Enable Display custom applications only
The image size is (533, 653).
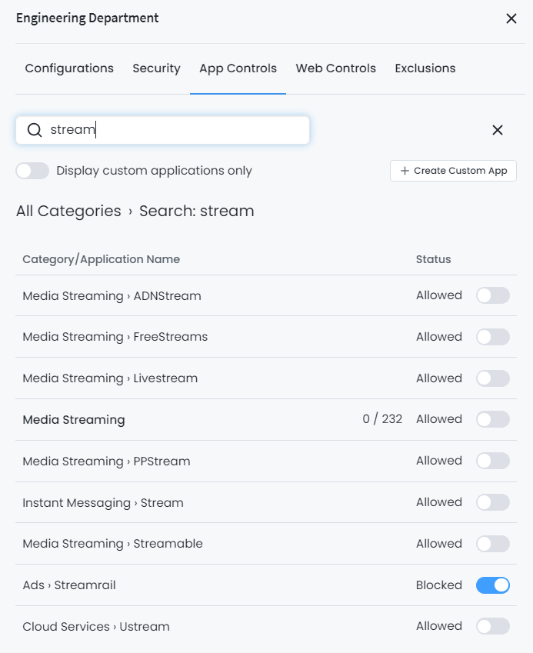tap(32, 170)
